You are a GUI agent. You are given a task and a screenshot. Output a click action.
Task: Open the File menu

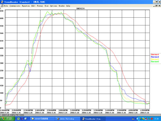pyautogui.click(x=6, y=6)
